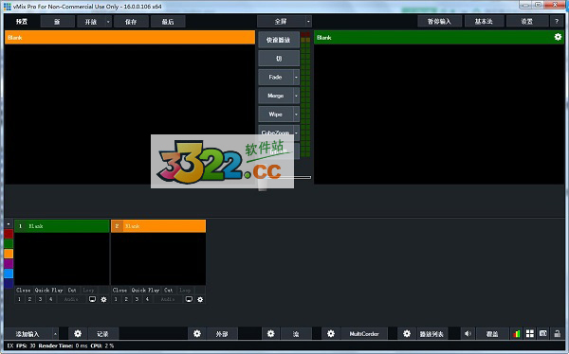Click Cut on input 1
Viewport: 569px width, 354px height.
pos(72,290)
